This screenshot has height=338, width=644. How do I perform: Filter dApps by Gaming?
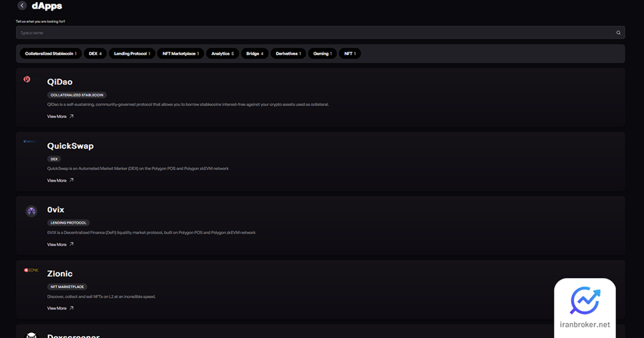[323, 54]
